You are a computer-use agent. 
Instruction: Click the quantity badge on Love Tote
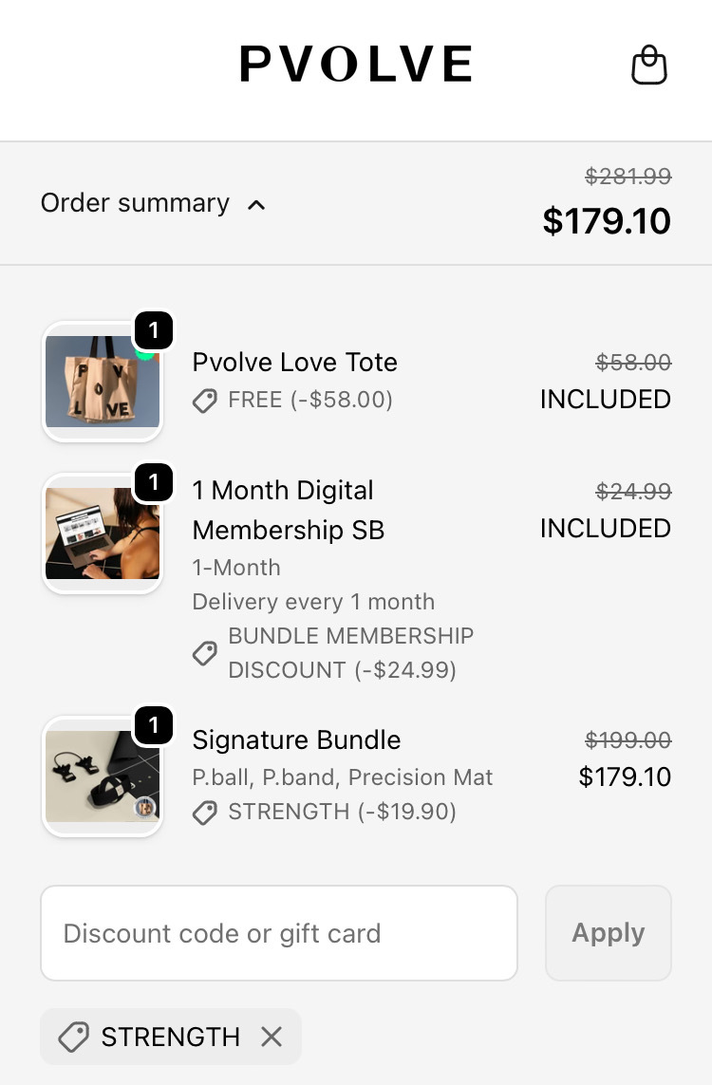point(154,330)
